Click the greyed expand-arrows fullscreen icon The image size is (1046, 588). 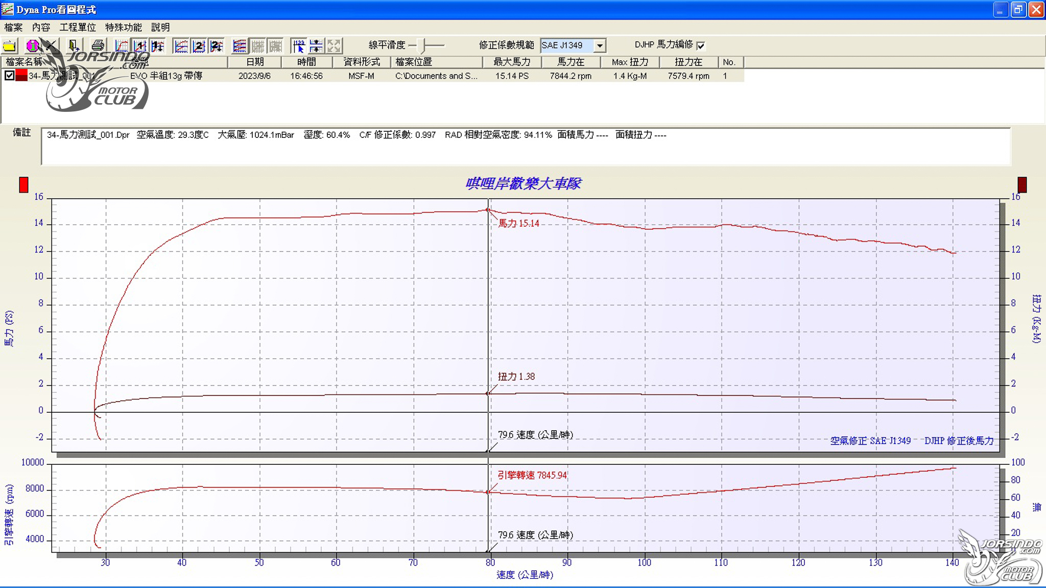[x=335, y=46]
